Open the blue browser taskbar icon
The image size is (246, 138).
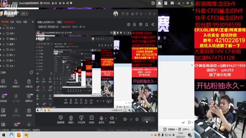click(11, 135)
